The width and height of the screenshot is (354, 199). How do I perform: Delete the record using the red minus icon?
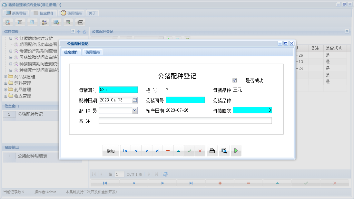coord(168,150)
